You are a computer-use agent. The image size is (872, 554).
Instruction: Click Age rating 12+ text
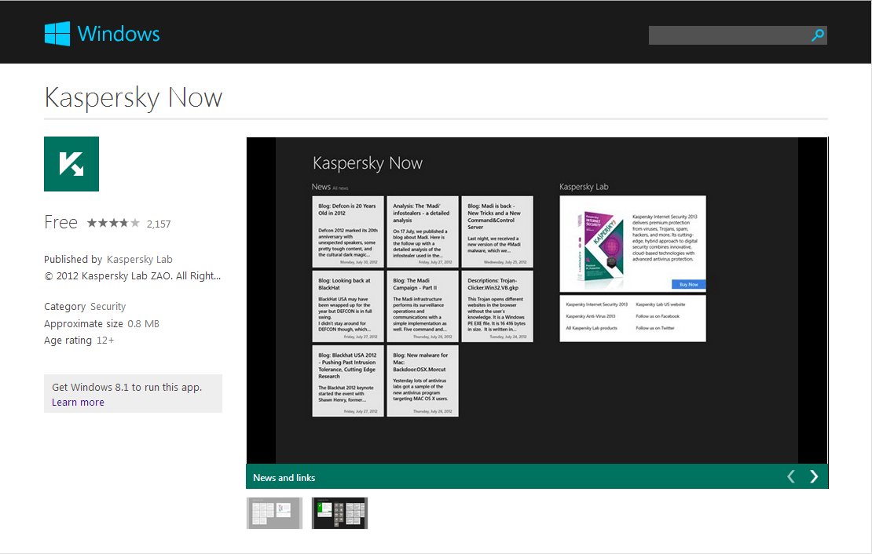(79, 341)
